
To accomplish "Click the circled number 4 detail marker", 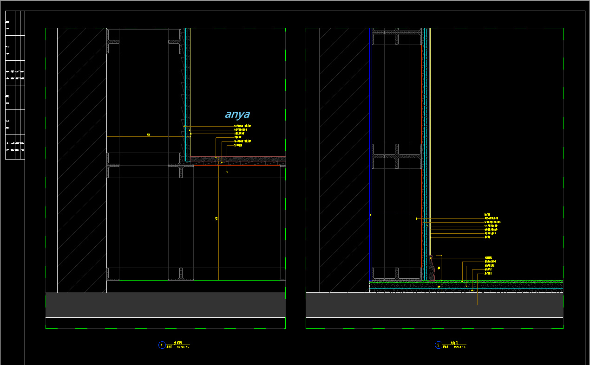I will tap(162, 345).
